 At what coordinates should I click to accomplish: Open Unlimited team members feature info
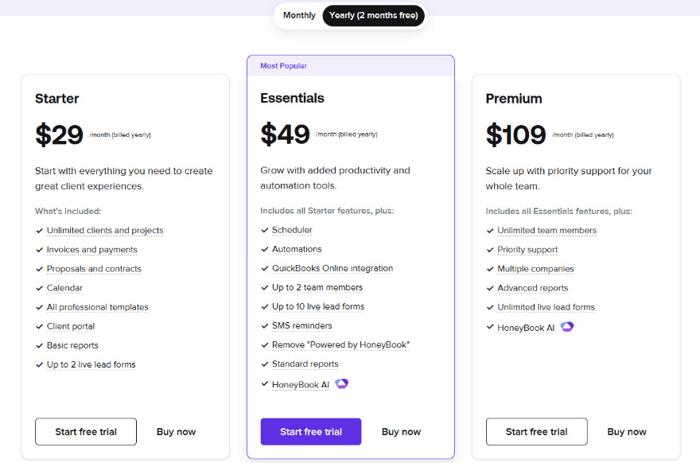coord(547,231)
